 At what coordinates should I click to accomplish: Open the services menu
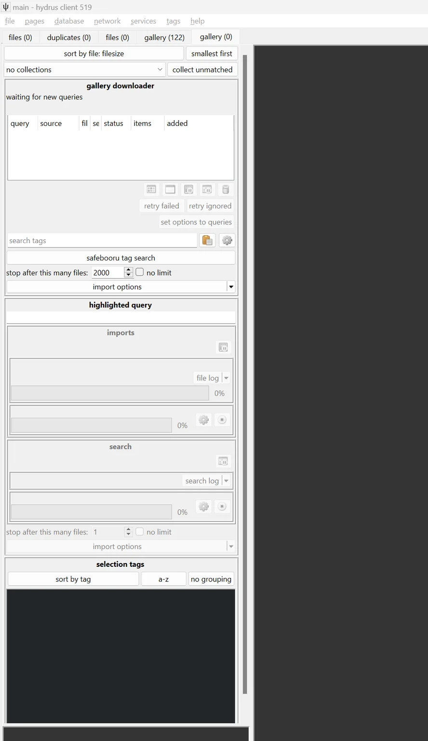143,21
